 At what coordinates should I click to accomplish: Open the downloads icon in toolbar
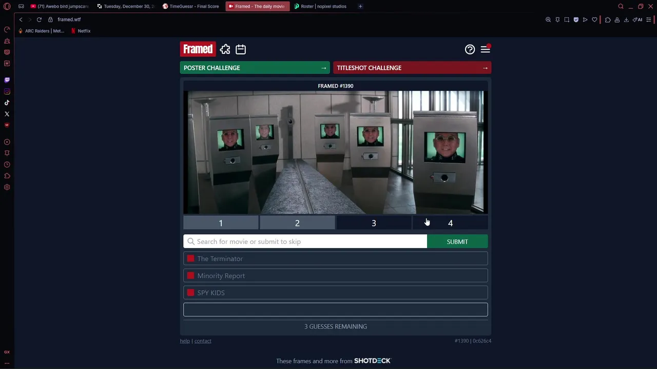(626, 19)
